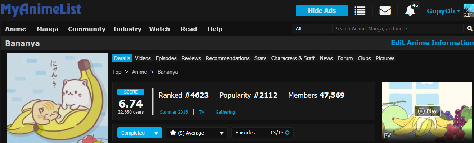The width and height of the screenshot is (474, 143).
Task: Select the Details tab
Action: coord(122,58)
